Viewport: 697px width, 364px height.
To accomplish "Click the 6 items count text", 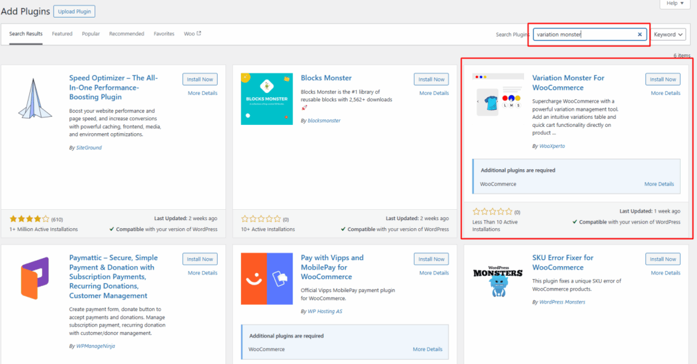I will tap(682, 56).
